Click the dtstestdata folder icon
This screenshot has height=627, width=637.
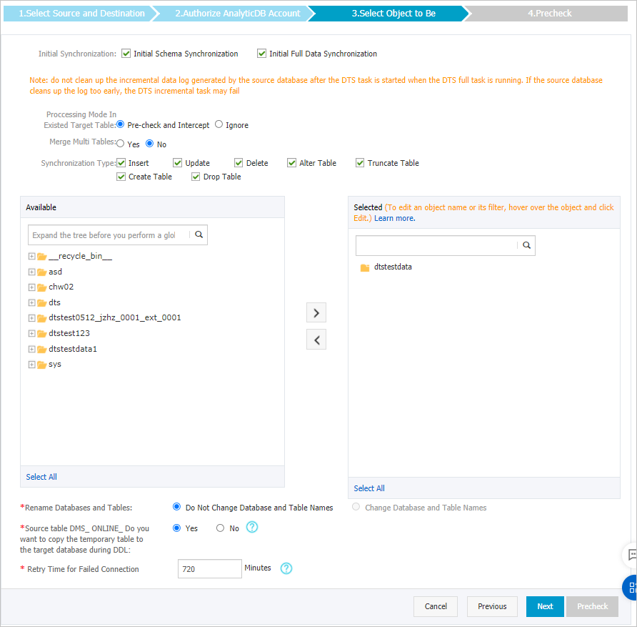click(x=366, y=267)
